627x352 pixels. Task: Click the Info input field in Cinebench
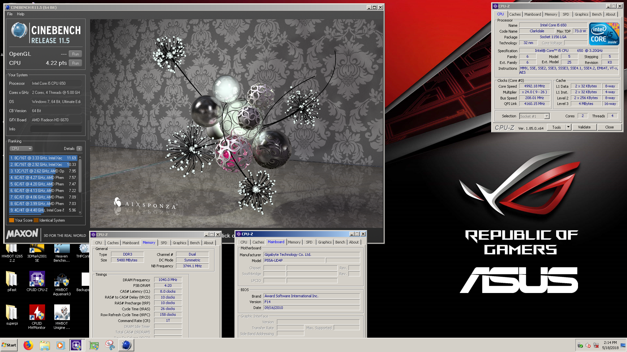[56, 129]
